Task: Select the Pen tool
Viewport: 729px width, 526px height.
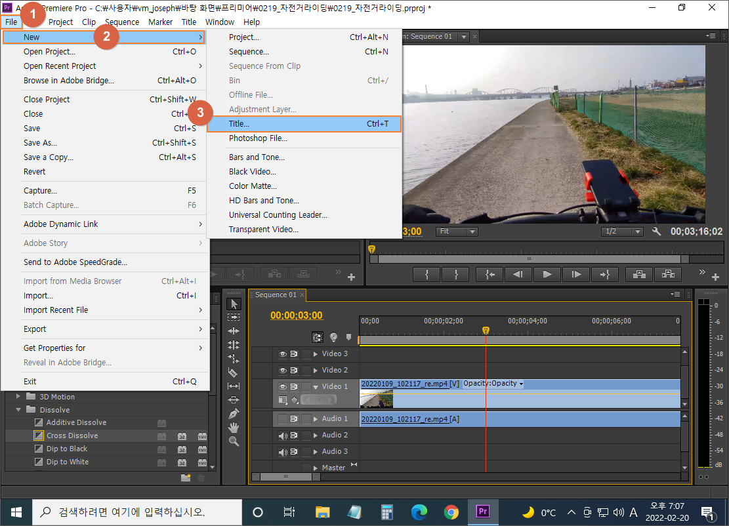Action: coord(234,414)
